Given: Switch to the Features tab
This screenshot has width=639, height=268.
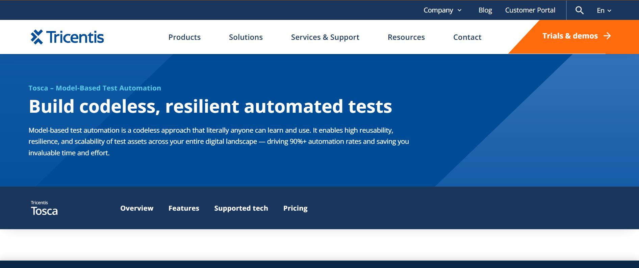Looking at the screenshot, I should 184,208.
